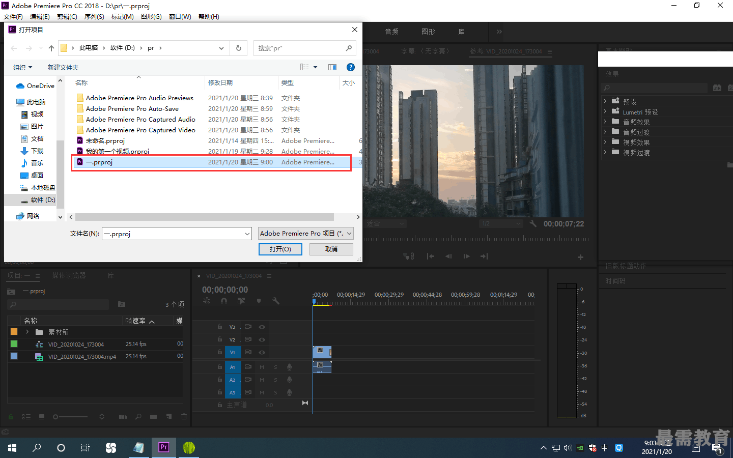Image resolution: width=733 pixels, height=458 pixels.
Task: Solo audio track A2
Action: 276,380
